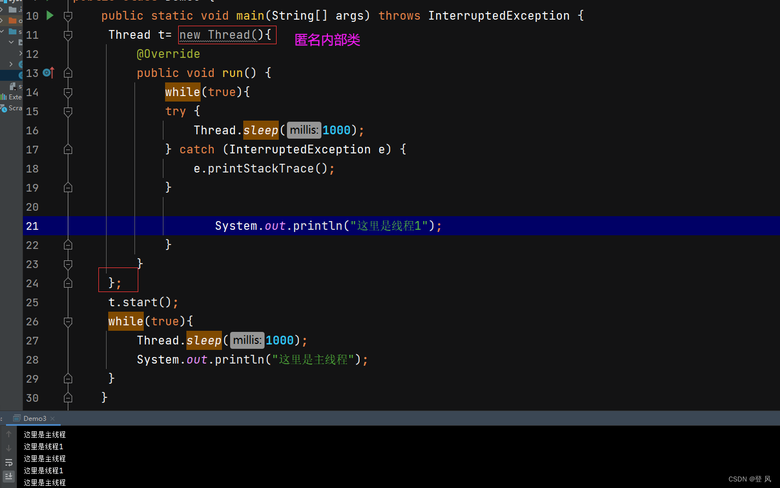Screen dimensions: 780x488
Task: Click InterruptedException in the catch clause
Action: 300,150
